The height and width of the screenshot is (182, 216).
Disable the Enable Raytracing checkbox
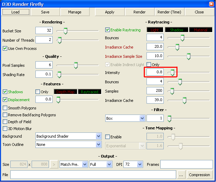tap(108, 30)
